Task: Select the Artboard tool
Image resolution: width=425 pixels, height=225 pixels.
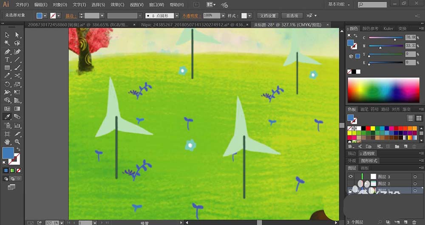Action: (x=7, y=134)
